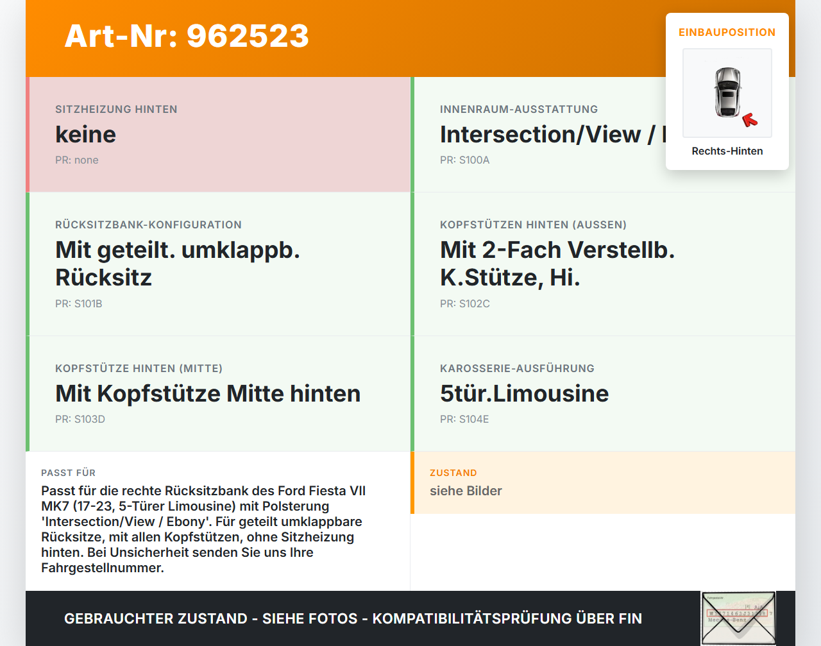Select the green accent bar beside Rücksitzbank card

tap(27, 264)
